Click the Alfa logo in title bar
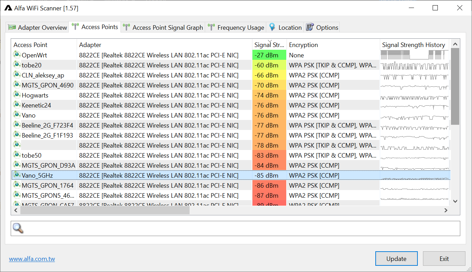 click(x=8, y=8)
